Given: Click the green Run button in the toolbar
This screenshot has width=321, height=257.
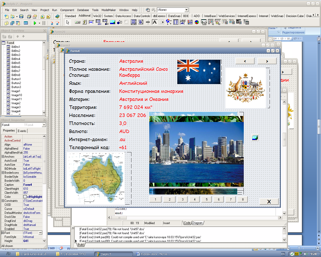Looking at the screenshot, I should tap(35, 23).
